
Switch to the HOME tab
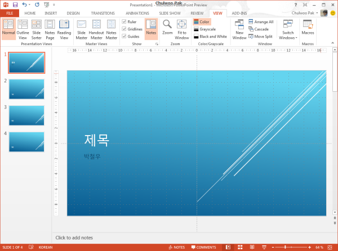coord(30,13)
